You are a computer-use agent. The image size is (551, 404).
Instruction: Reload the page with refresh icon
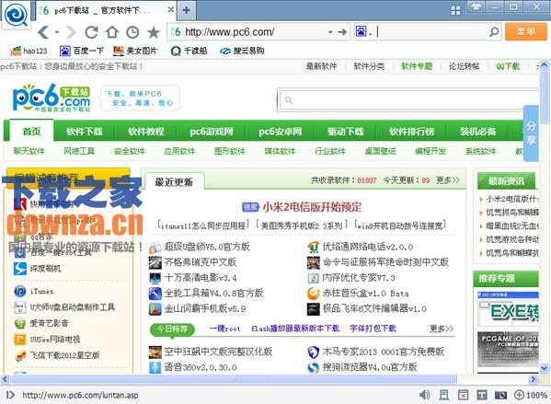pyautogui.click(x=91, y=32)
